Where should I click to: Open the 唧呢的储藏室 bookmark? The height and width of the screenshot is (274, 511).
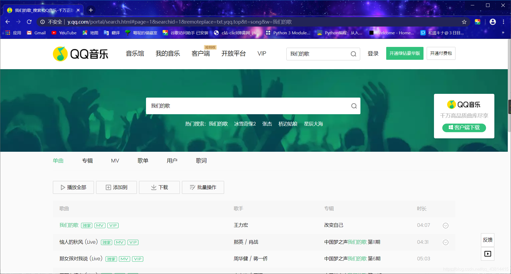pyautogui.click(x=141, y=33)
